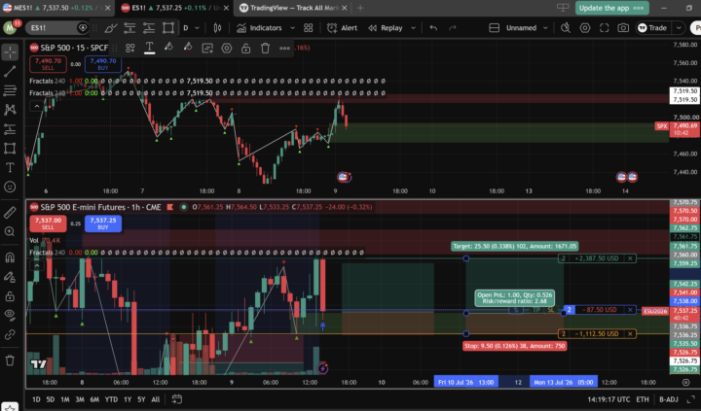Select the trend line drawing tool
The height and width of the screenshot is (411, 701).
[x=10, y=71]
